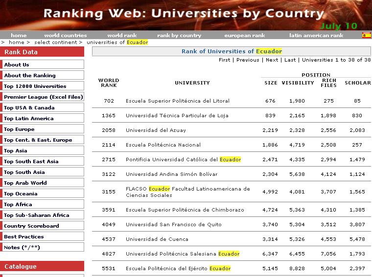Open the 'Country Scoreboard' sidebar page

(x=31, y=226)
